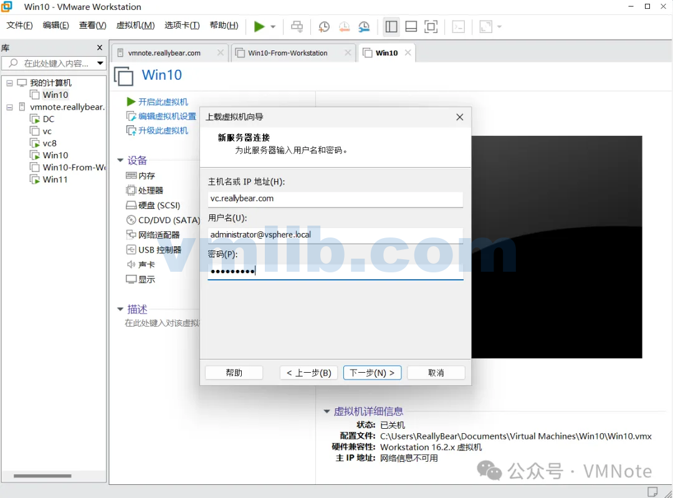Viewport: 673px width, 498px height.
Task: Click the 密码 password input field
Action: pyautogui.click(x=335, y=270)
